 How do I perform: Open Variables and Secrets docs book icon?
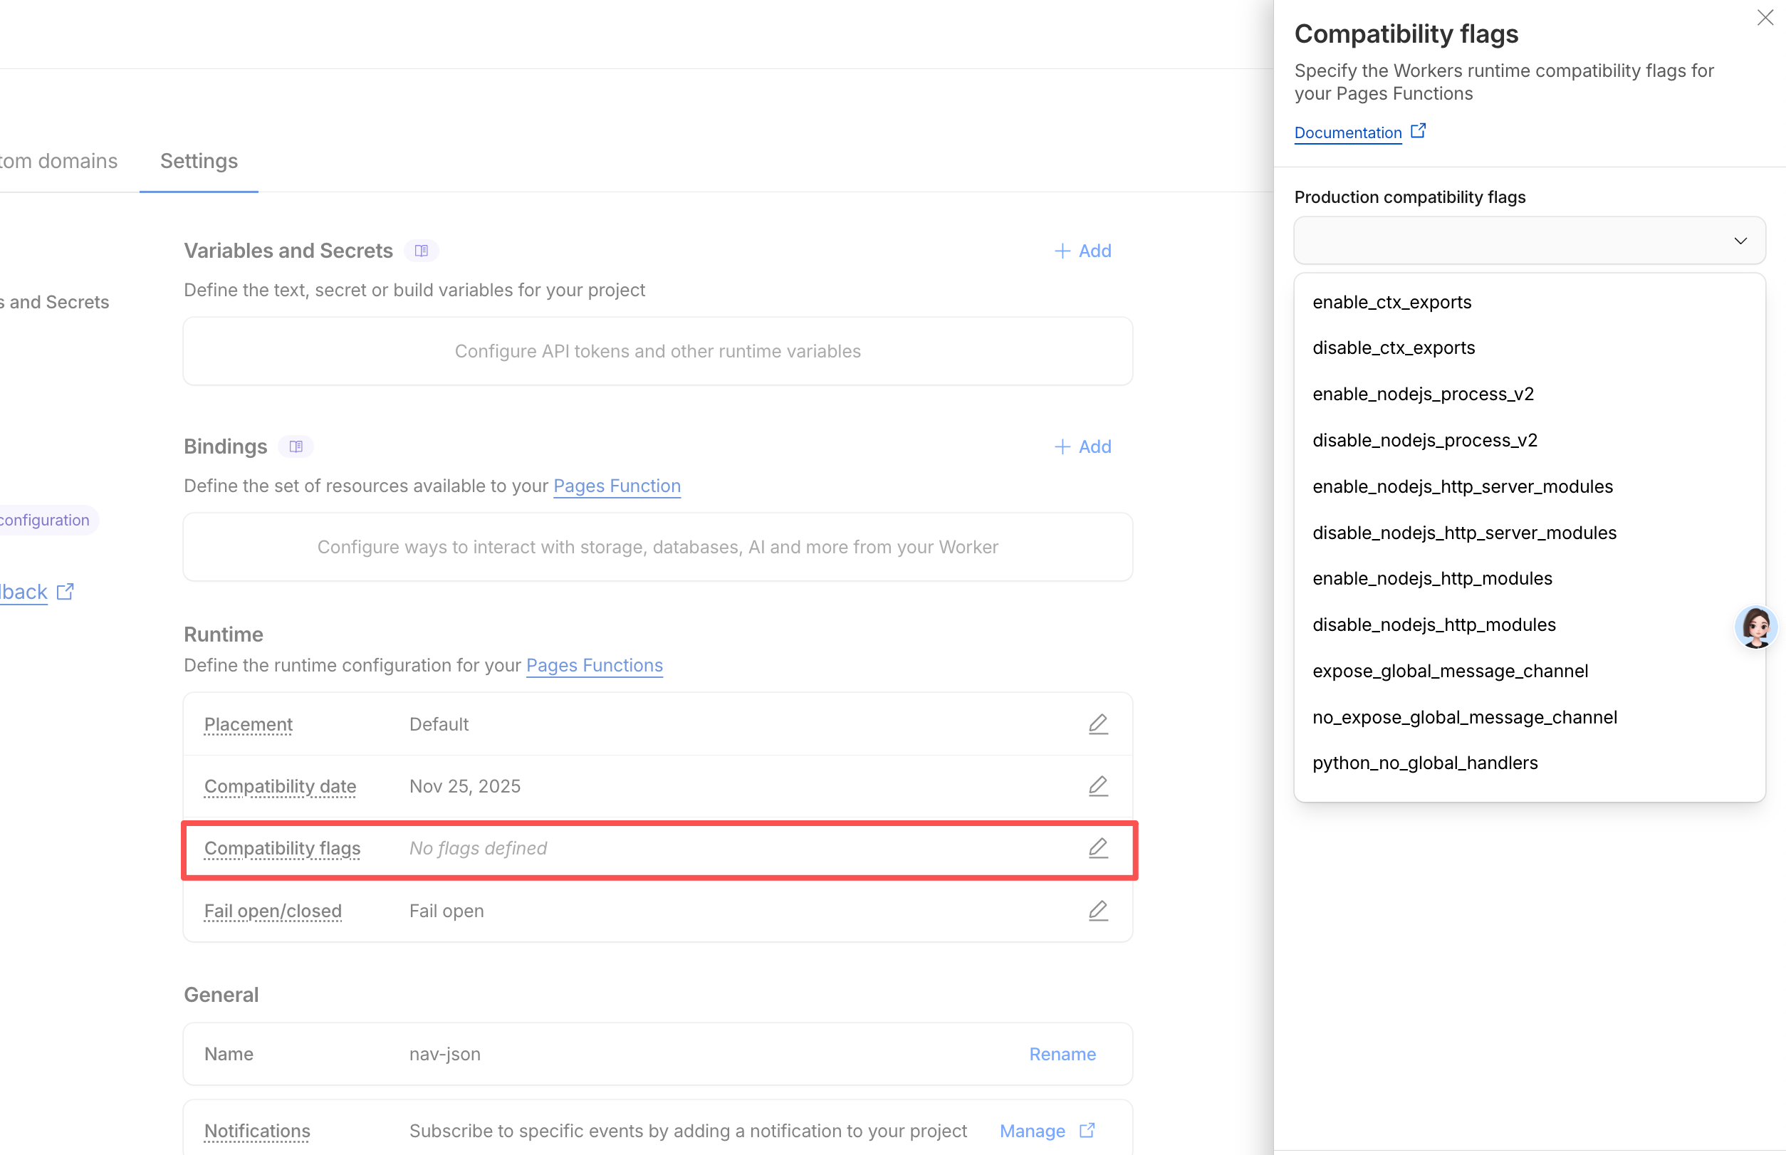421,251
